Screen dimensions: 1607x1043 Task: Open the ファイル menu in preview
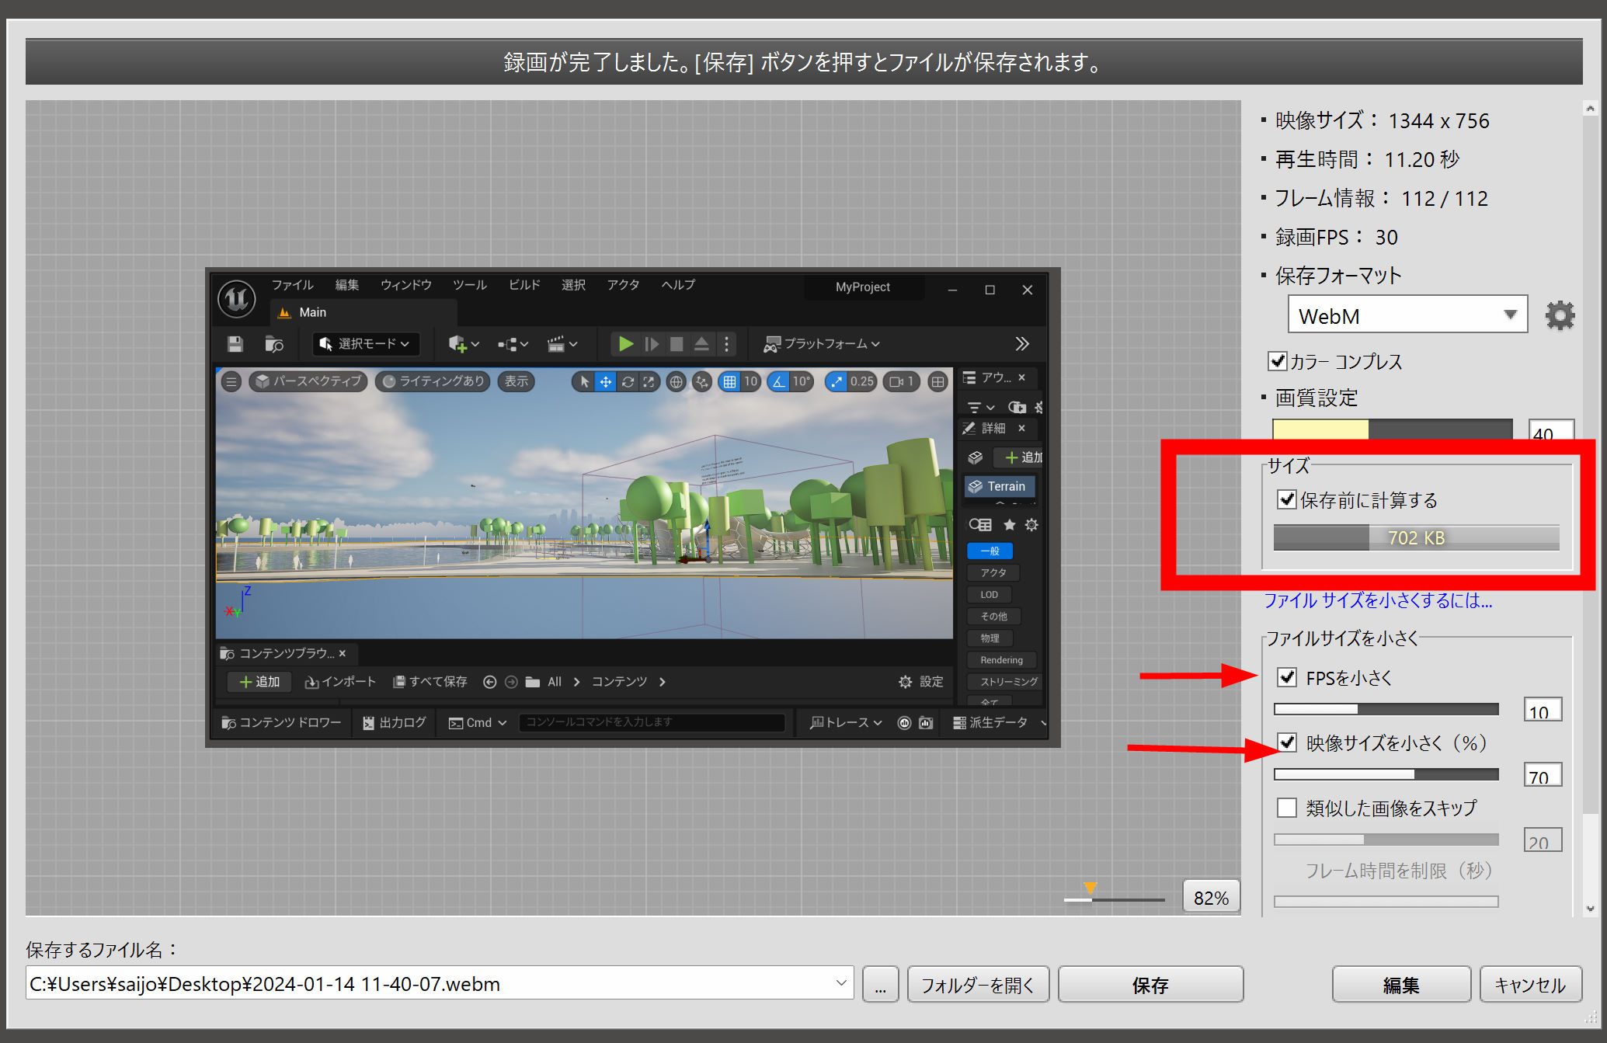point(292,285)
